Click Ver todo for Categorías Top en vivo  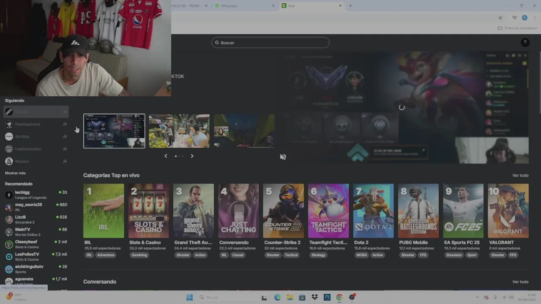pyautogui.click(x=520, y=175)
